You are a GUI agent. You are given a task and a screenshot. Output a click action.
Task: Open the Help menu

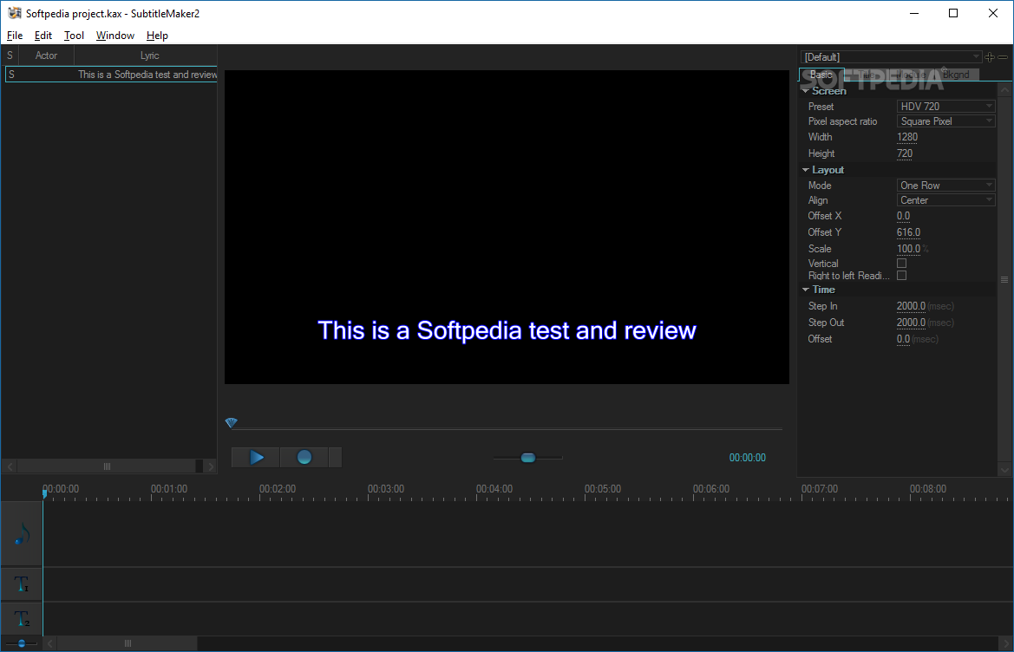pos(157,36)
